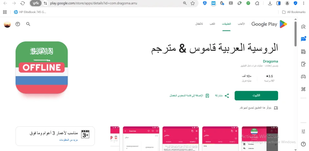The width and height of the screenshot is (309, 151).
Task: Open the sidebar game controller icon
Action: click(x=303, y=77)
